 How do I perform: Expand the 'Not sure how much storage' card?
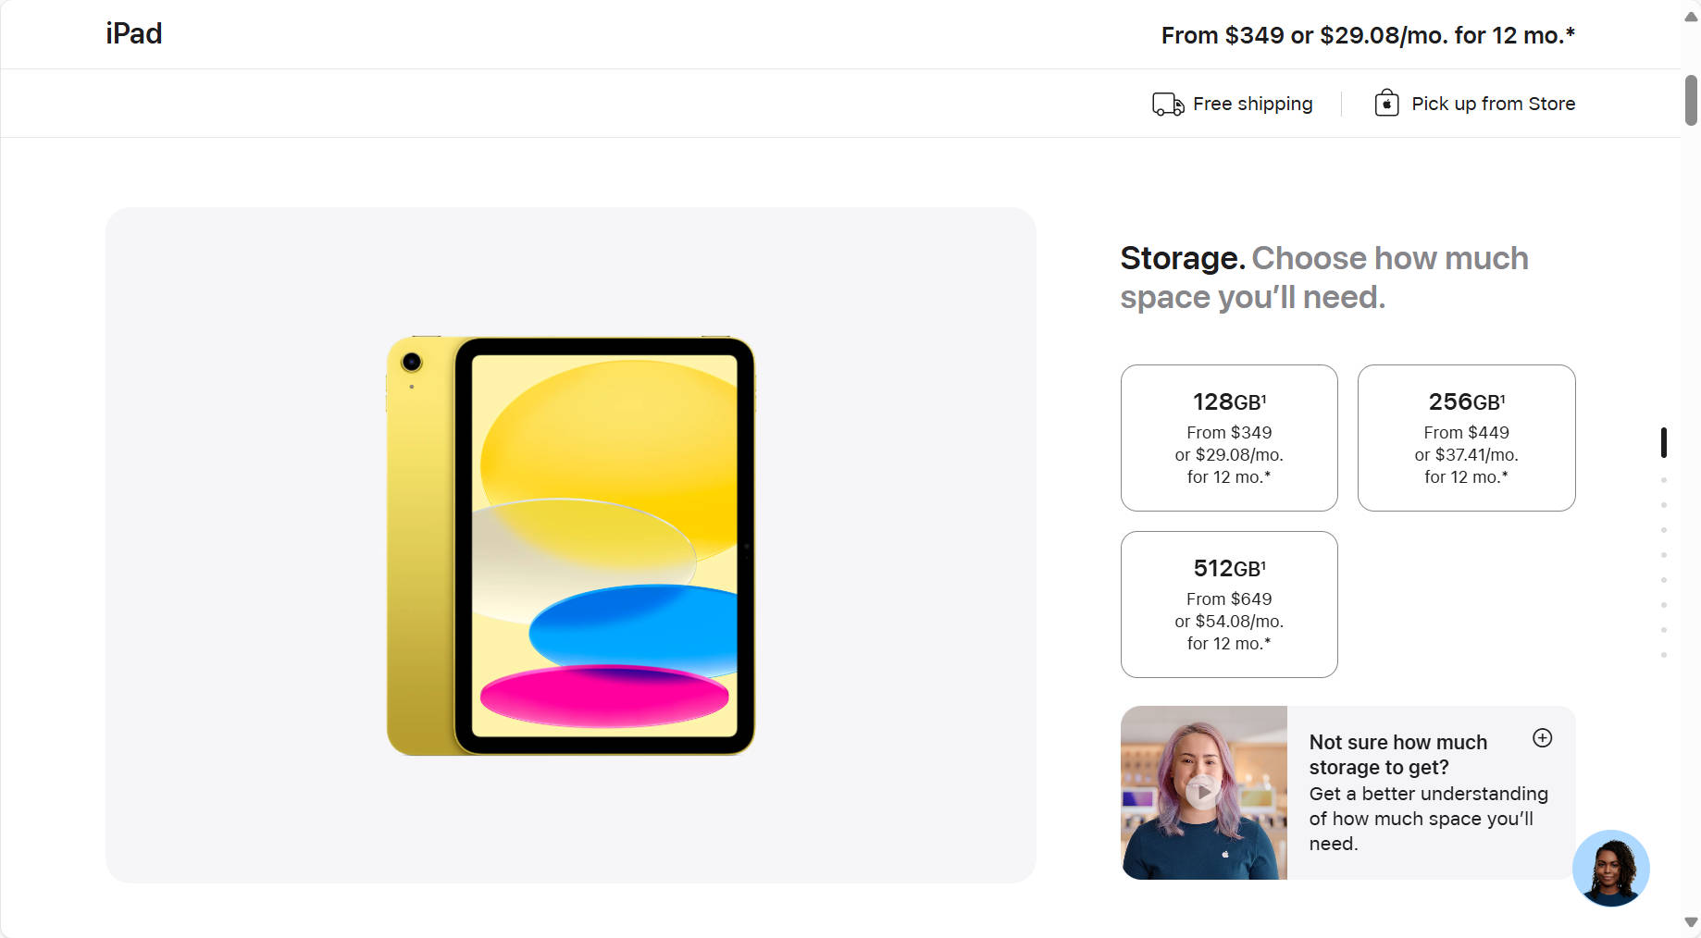coord(1543,737)
